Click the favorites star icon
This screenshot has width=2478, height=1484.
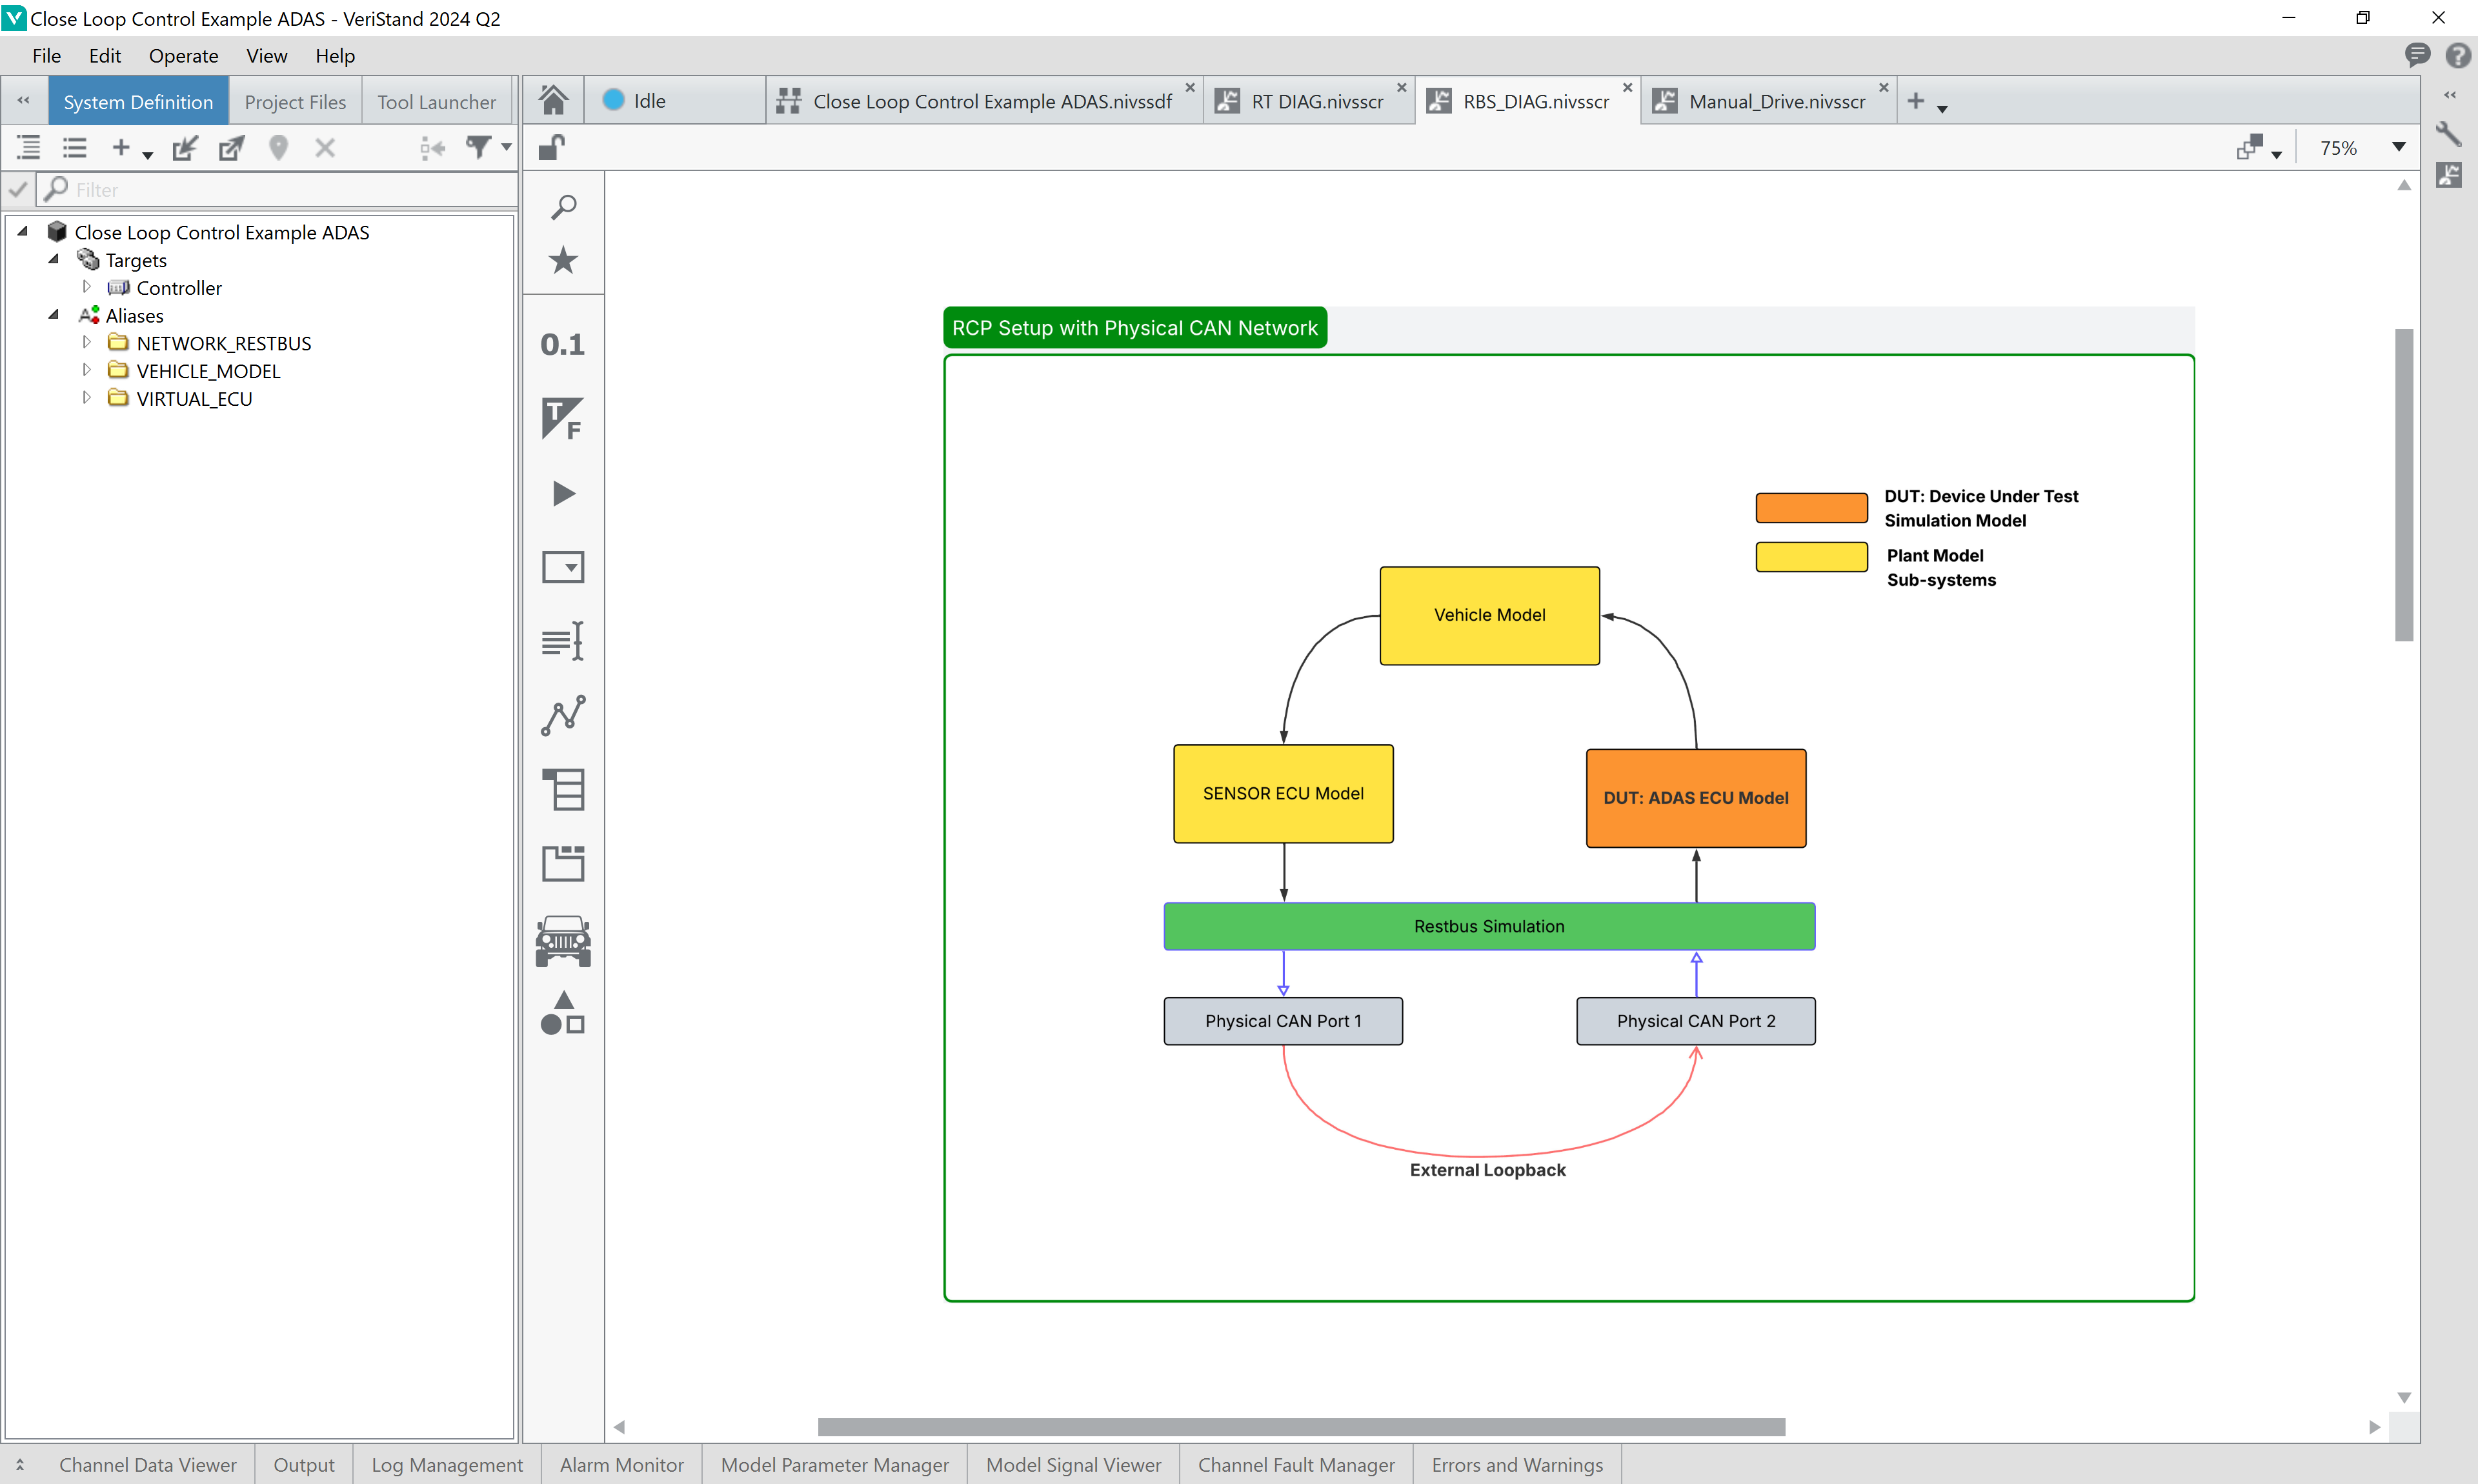click(x=563, y=260)
